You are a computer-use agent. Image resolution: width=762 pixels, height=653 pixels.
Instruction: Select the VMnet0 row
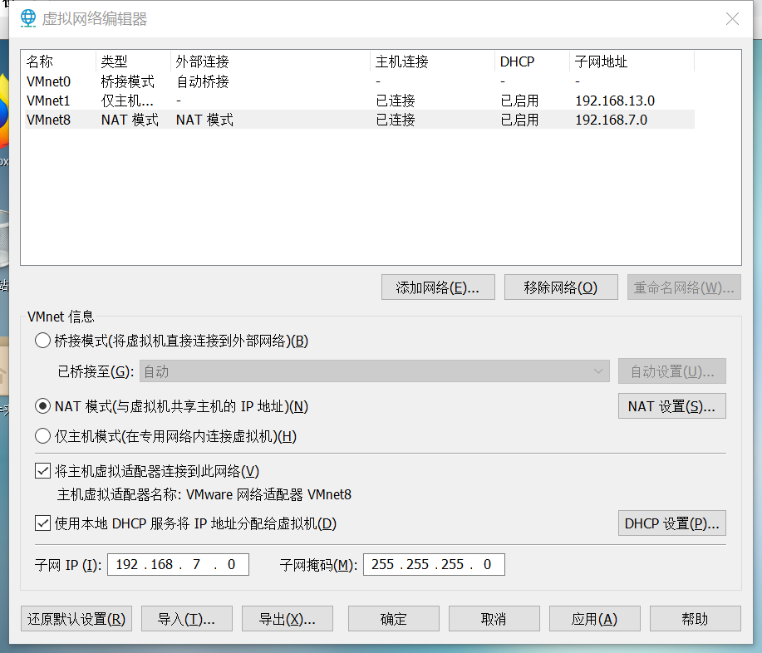(360, 81)
